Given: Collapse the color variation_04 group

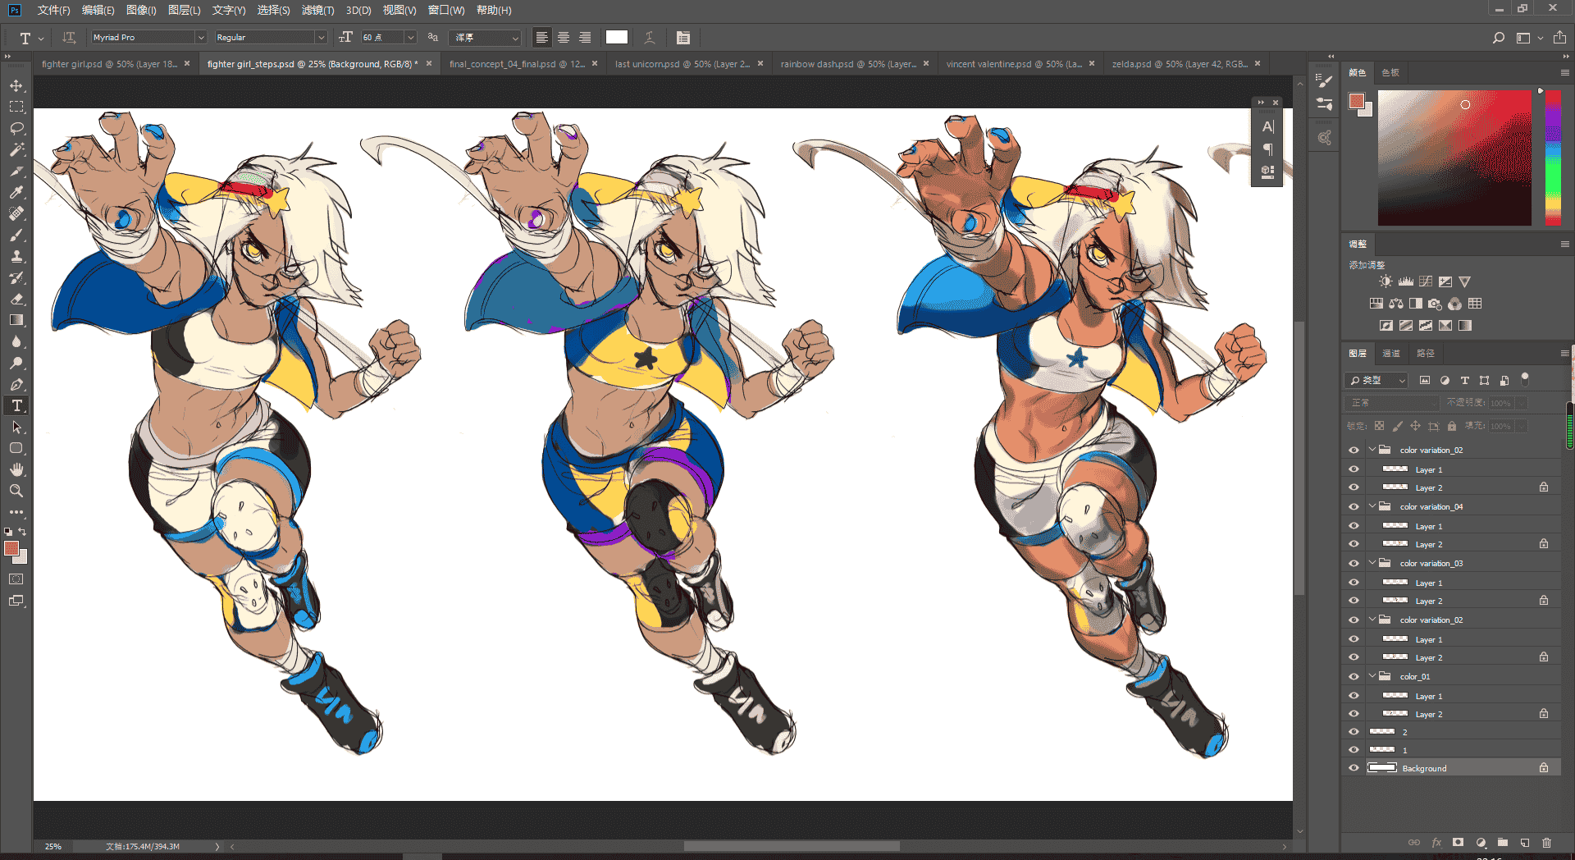Looking at the screenshot, I should 1372,506.
